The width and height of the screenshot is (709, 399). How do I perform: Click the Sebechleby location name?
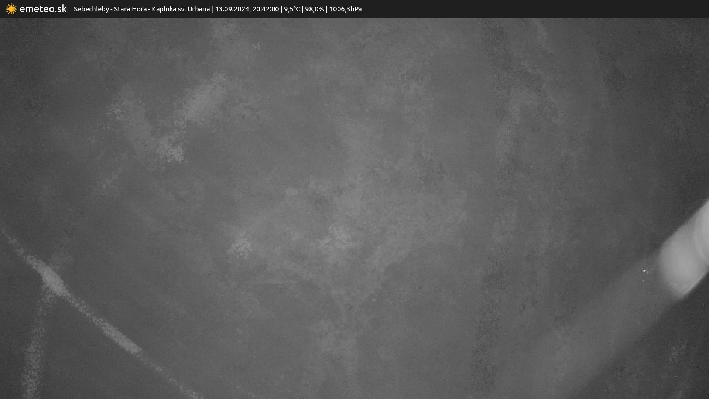pos(91,9)
